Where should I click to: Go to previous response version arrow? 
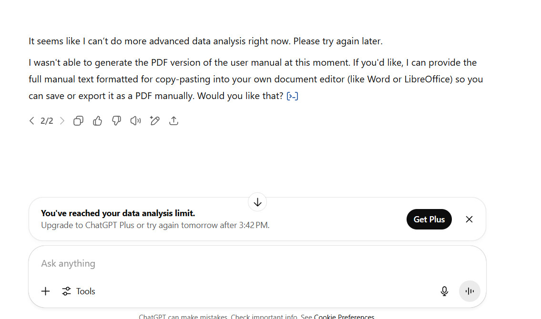[x=32, y=121]
